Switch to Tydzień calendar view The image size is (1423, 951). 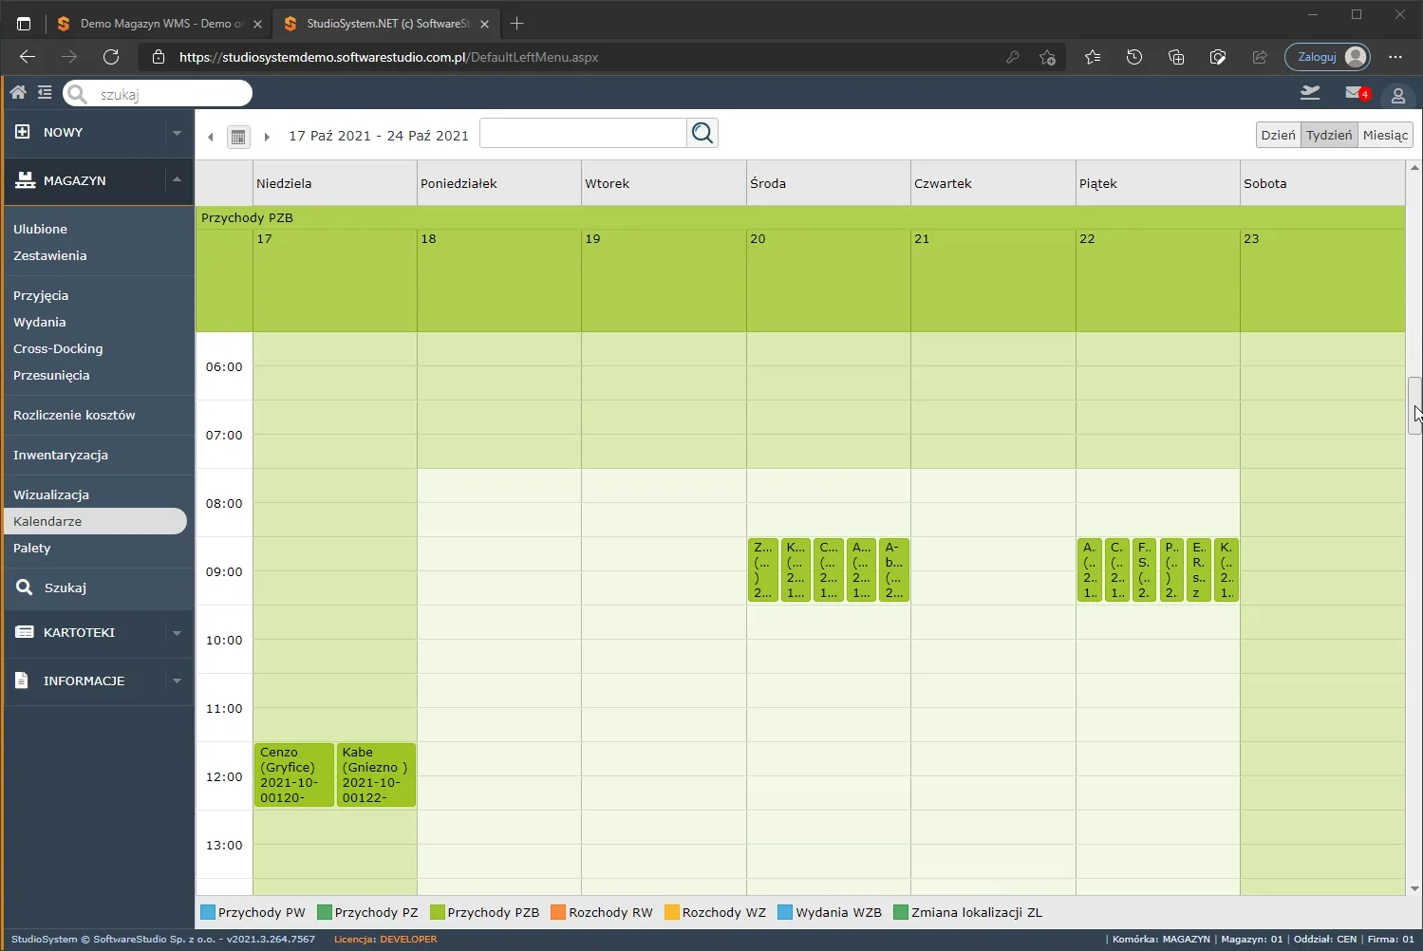coord(1329,135)
